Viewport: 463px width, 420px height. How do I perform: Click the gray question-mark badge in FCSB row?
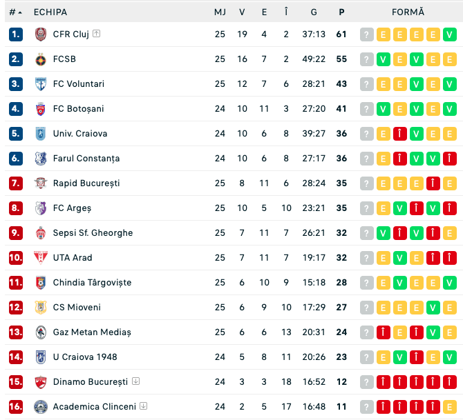367,59
